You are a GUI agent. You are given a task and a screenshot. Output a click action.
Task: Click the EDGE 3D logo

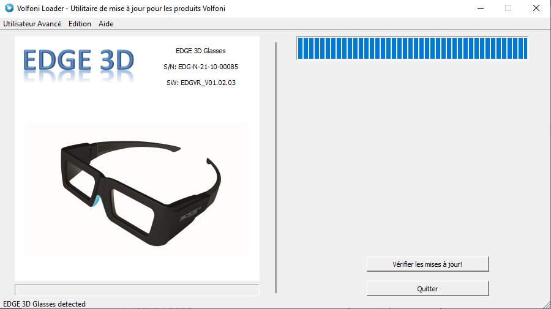(78, 61)
